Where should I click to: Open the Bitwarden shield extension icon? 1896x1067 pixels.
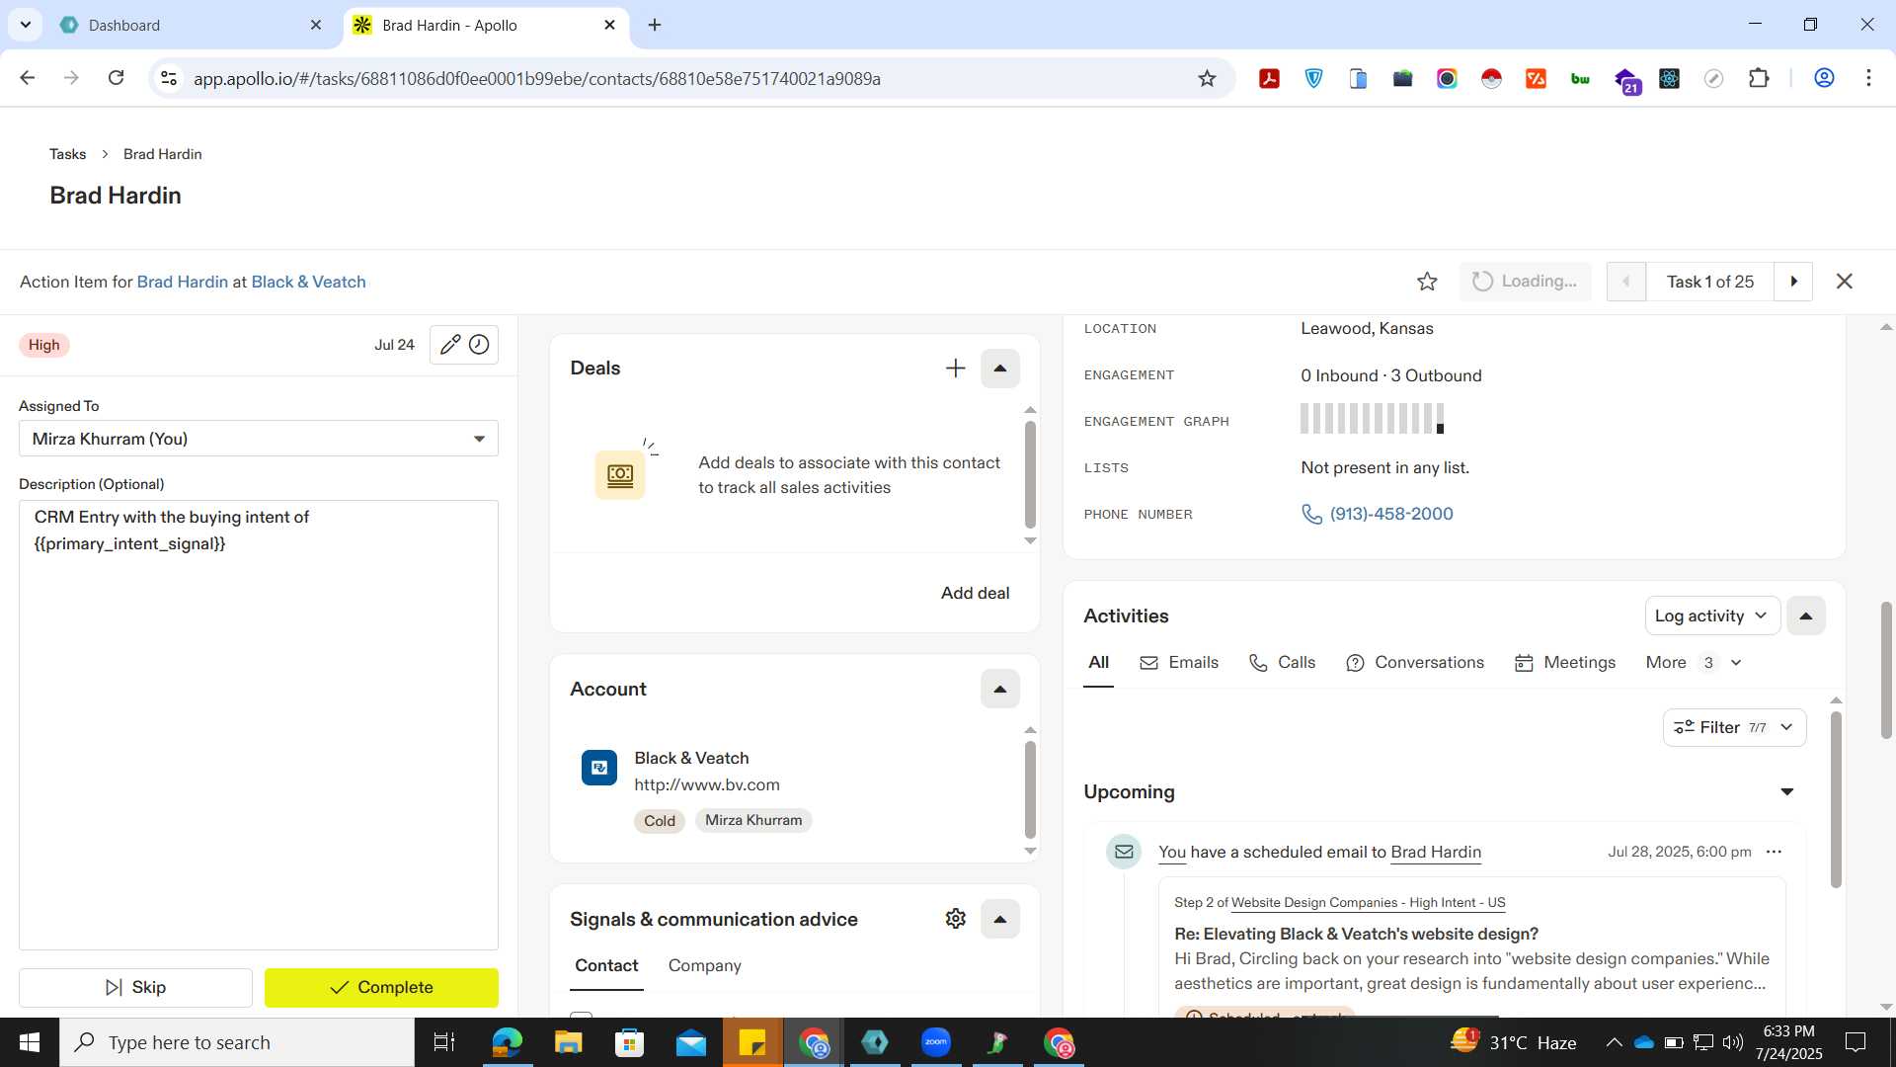tap(1313, 79)
